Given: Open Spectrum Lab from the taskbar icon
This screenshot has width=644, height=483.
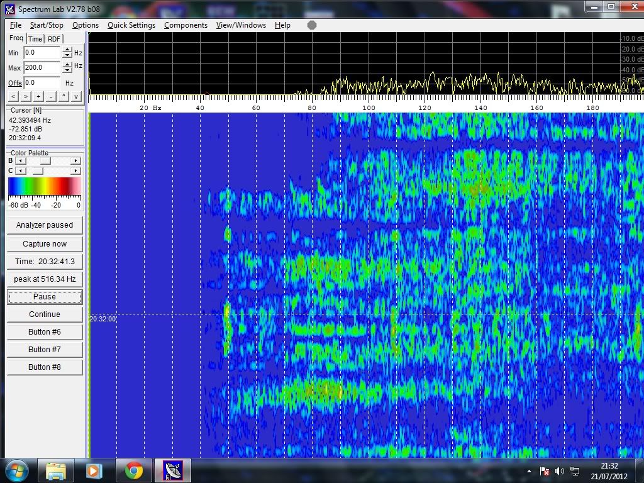Looking at the screenshot, I should [x=172, y=470].
